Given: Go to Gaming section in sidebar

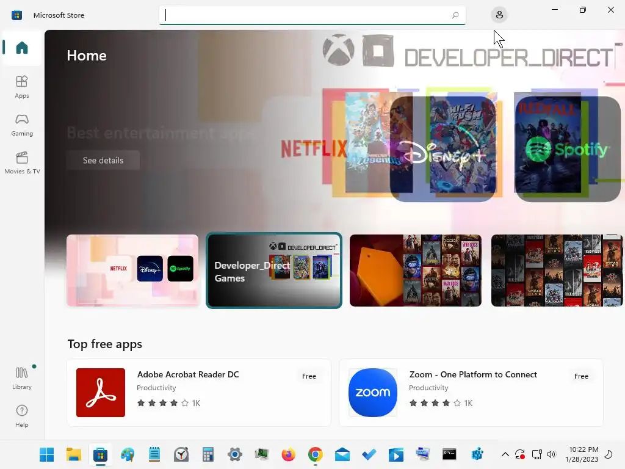Looking at the screenshot, I should [22, 125].
